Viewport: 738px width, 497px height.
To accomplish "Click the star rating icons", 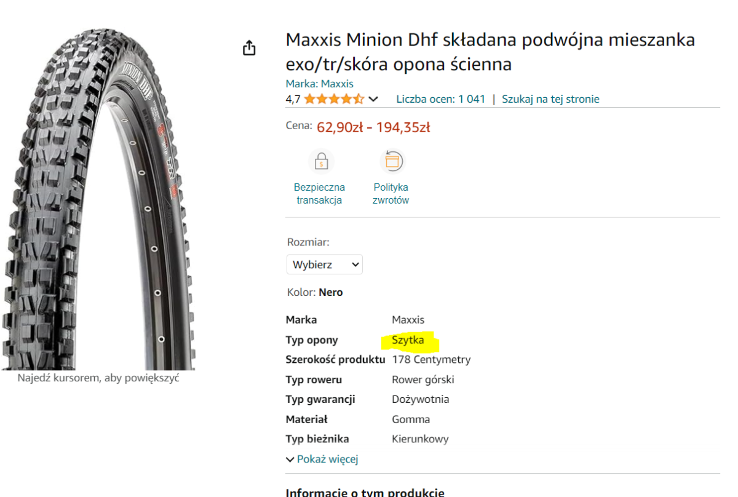I will 334,99.
